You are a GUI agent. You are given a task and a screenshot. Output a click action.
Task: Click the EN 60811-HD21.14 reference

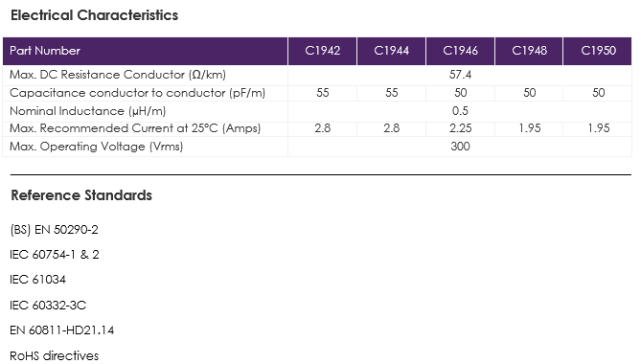[61, 330]
